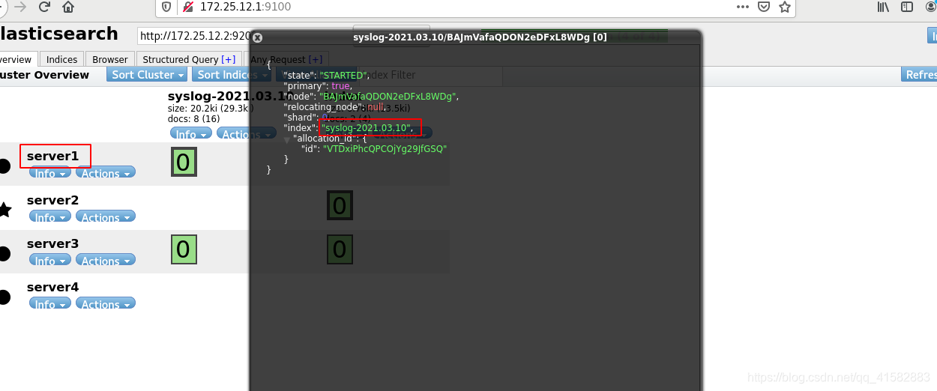The height and width of the screenshot is (391, 937).
Task: Click allocation id "VTDxiPhcQPCOjYg29JfGSQ"
Action: (x=385, y=149)
